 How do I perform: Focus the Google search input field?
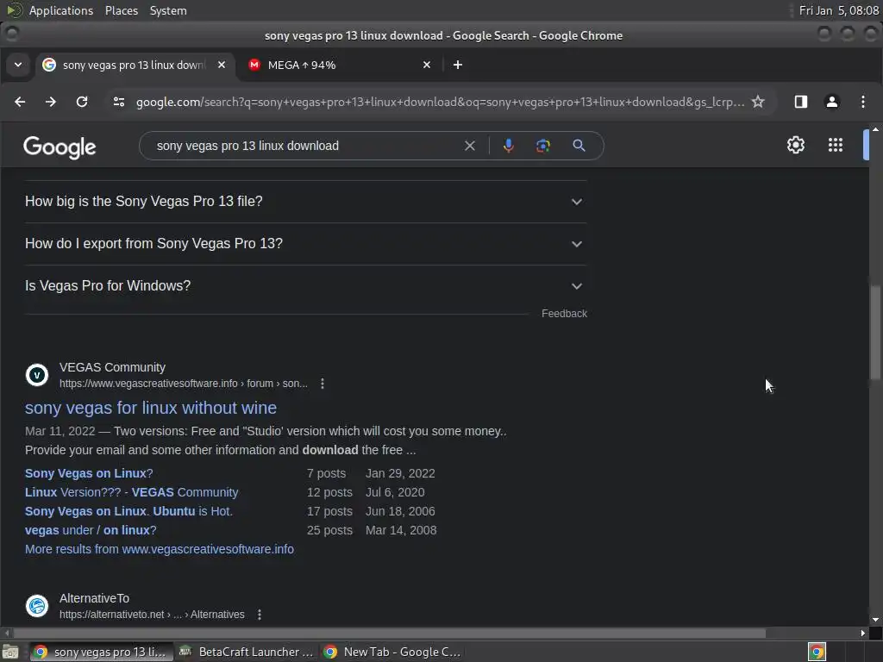(x=304, y=146)
